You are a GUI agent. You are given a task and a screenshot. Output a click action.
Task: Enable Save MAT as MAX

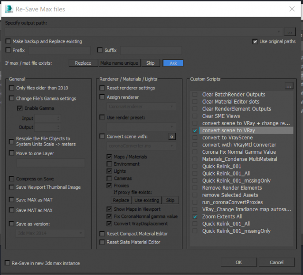click(x=11, y=210)
